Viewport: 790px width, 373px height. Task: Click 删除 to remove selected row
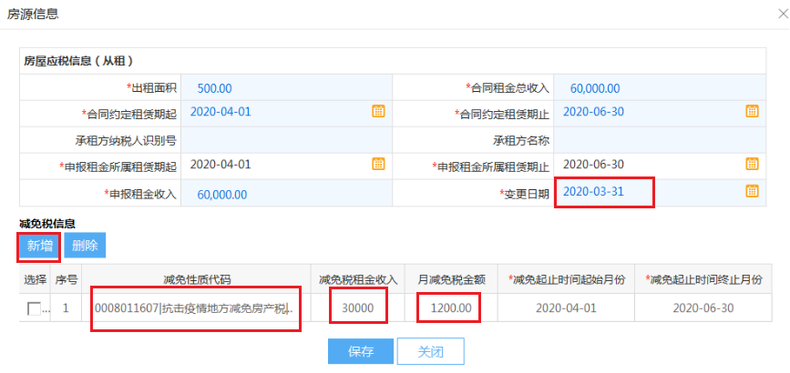(85, 246)
